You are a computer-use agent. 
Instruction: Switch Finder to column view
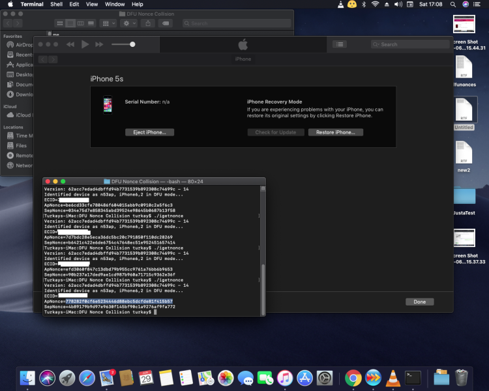point(80,23)
